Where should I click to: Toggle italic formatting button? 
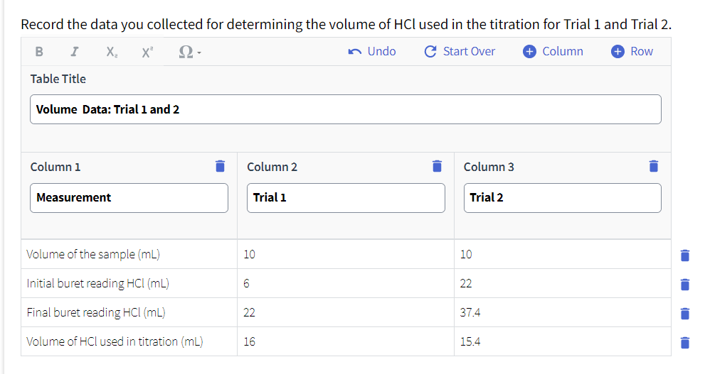[x=75, y=52]
